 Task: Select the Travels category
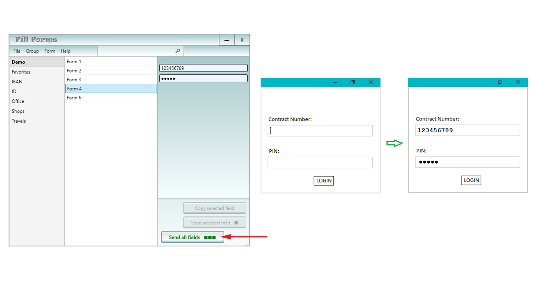(18, 121)
